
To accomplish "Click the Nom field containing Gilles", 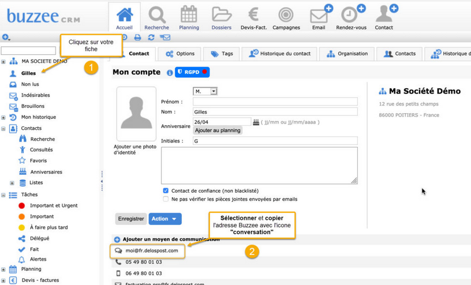I will (275, 112).
